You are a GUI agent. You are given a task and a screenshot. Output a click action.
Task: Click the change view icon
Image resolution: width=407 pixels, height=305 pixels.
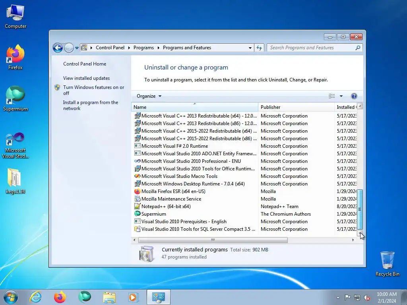(332, 96)
